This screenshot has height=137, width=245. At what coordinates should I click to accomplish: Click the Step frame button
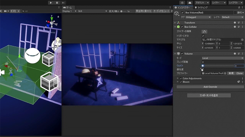[x=63, y=3]
